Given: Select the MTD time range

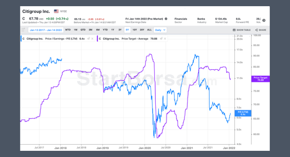Looking at the screenshot, I should coord(68,30).
